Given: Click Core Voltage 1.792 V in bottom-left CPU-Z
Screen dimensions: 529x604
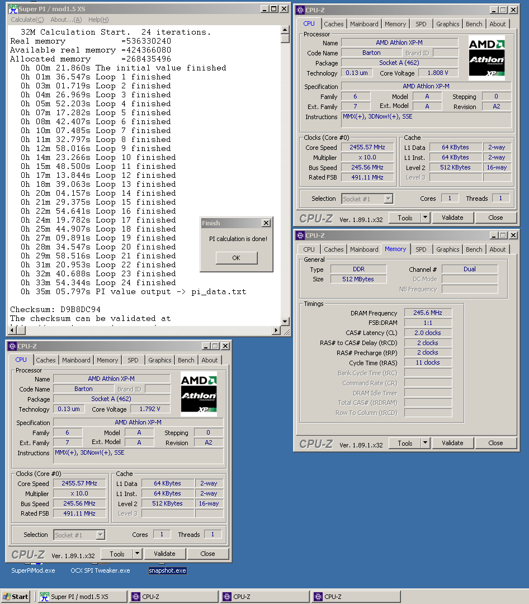Looking at the screenshot, I should pos(150,409).
